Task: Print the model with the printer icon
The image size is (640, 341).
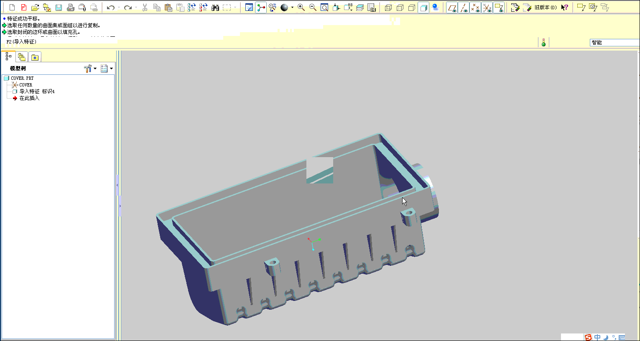Action: (70, 8)
